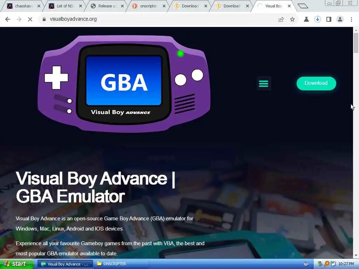Viewport: 359px width, 269px height.
Task: Click the page vertical scrollbar thumb
Action: click(356, 43)
